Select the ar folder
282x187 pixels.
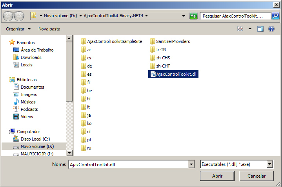[x=86, y=50]
